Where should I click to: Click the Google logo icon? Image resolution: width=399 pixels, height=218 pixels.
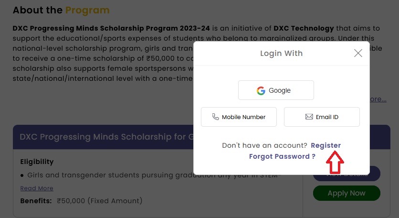pyautogui.click(x=261, y=90)
